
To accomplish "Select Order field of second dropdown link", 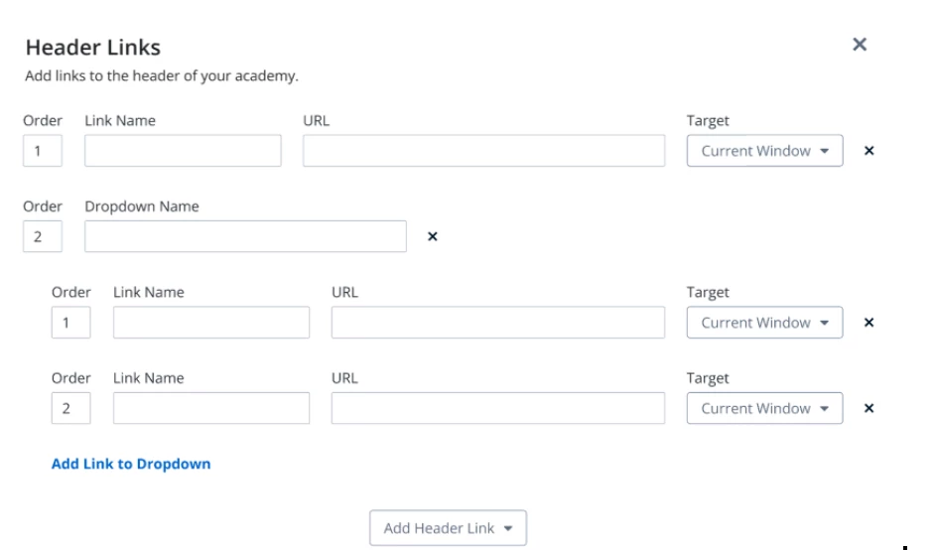I will pyautogui.click(x=70, y=409).
